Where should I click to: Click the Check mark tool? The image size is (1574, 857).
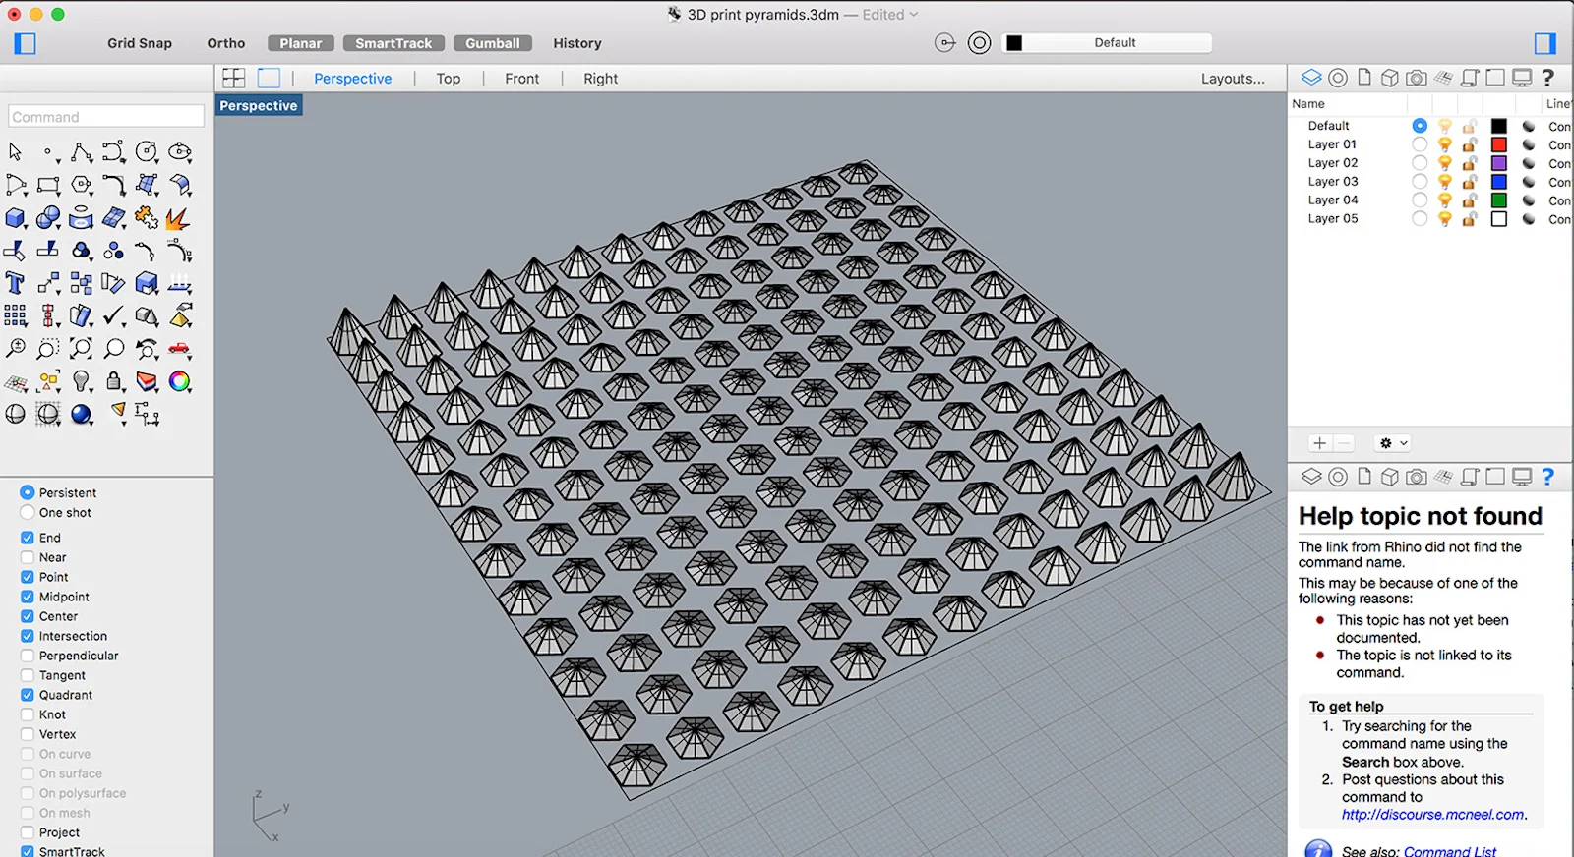114,315
